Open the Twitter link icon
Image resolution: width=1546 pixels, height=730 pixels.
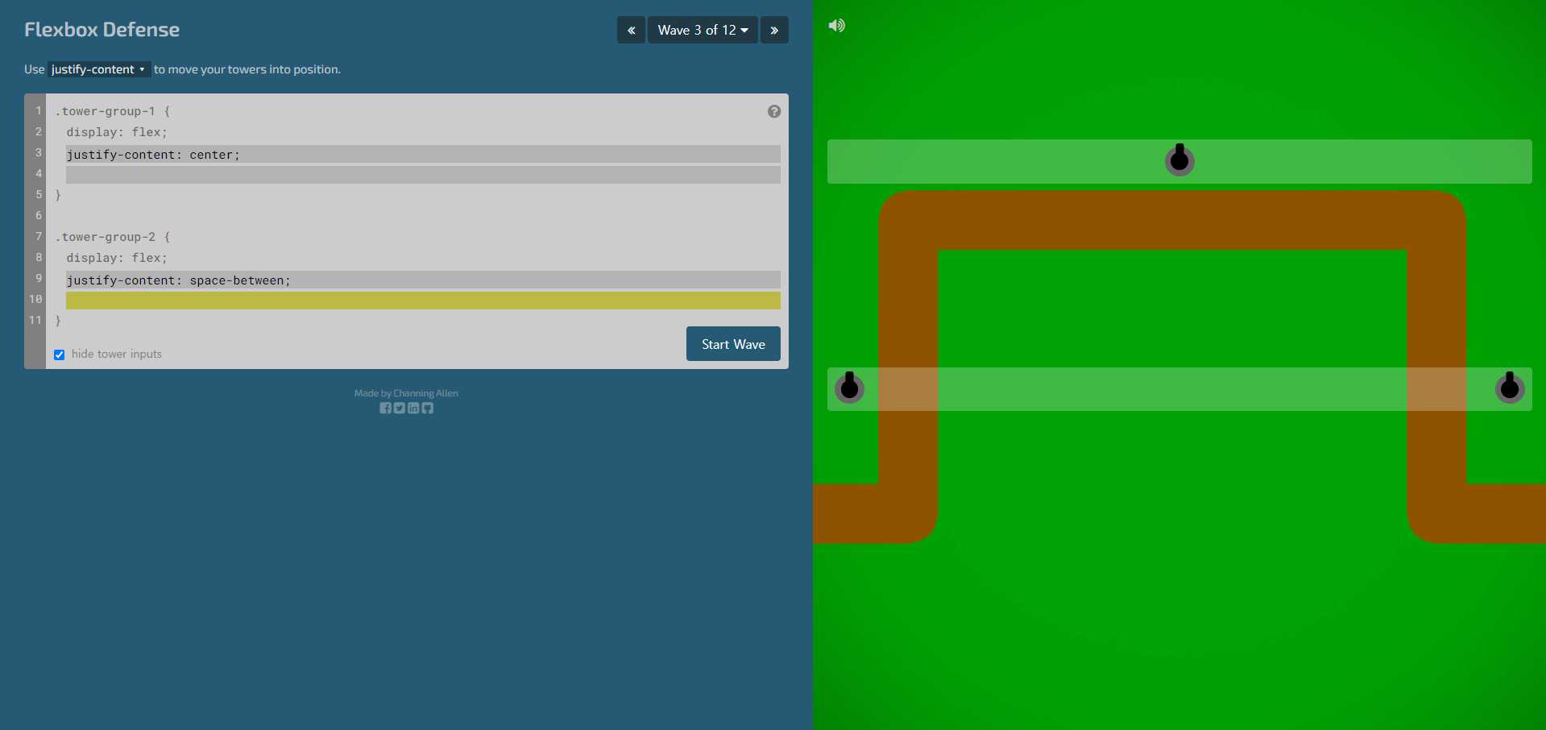[399, 409]
